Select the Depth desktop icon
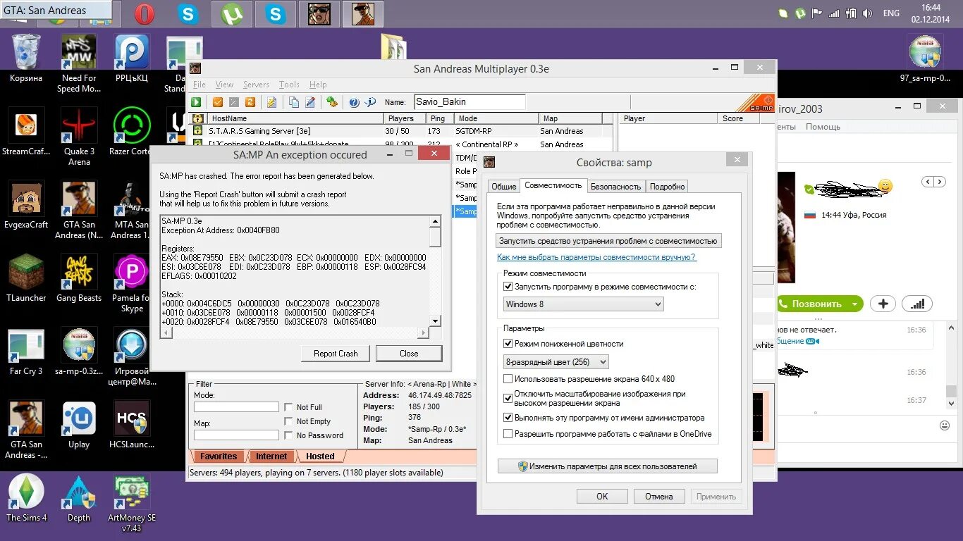This screenshot has height=541, width=963. (79, 498)
